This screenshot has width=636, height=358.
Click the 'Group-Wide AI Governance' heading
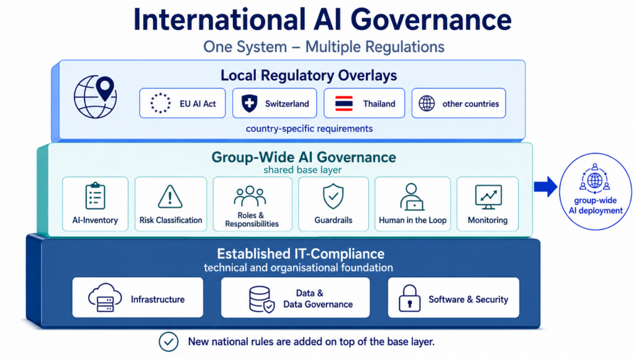304,157
